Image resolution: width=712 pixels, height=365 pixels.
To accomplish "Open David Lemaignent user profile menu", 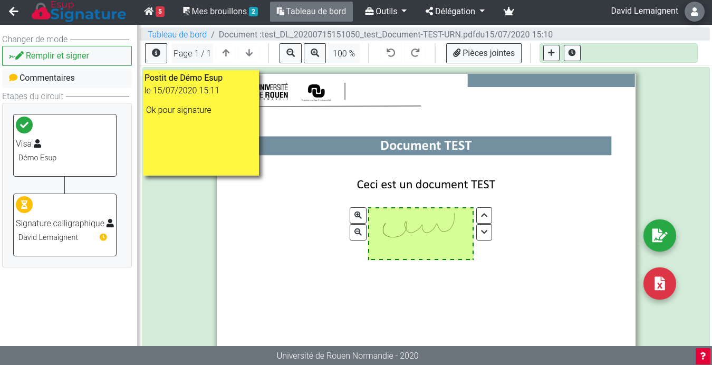I will click(694, 12).
